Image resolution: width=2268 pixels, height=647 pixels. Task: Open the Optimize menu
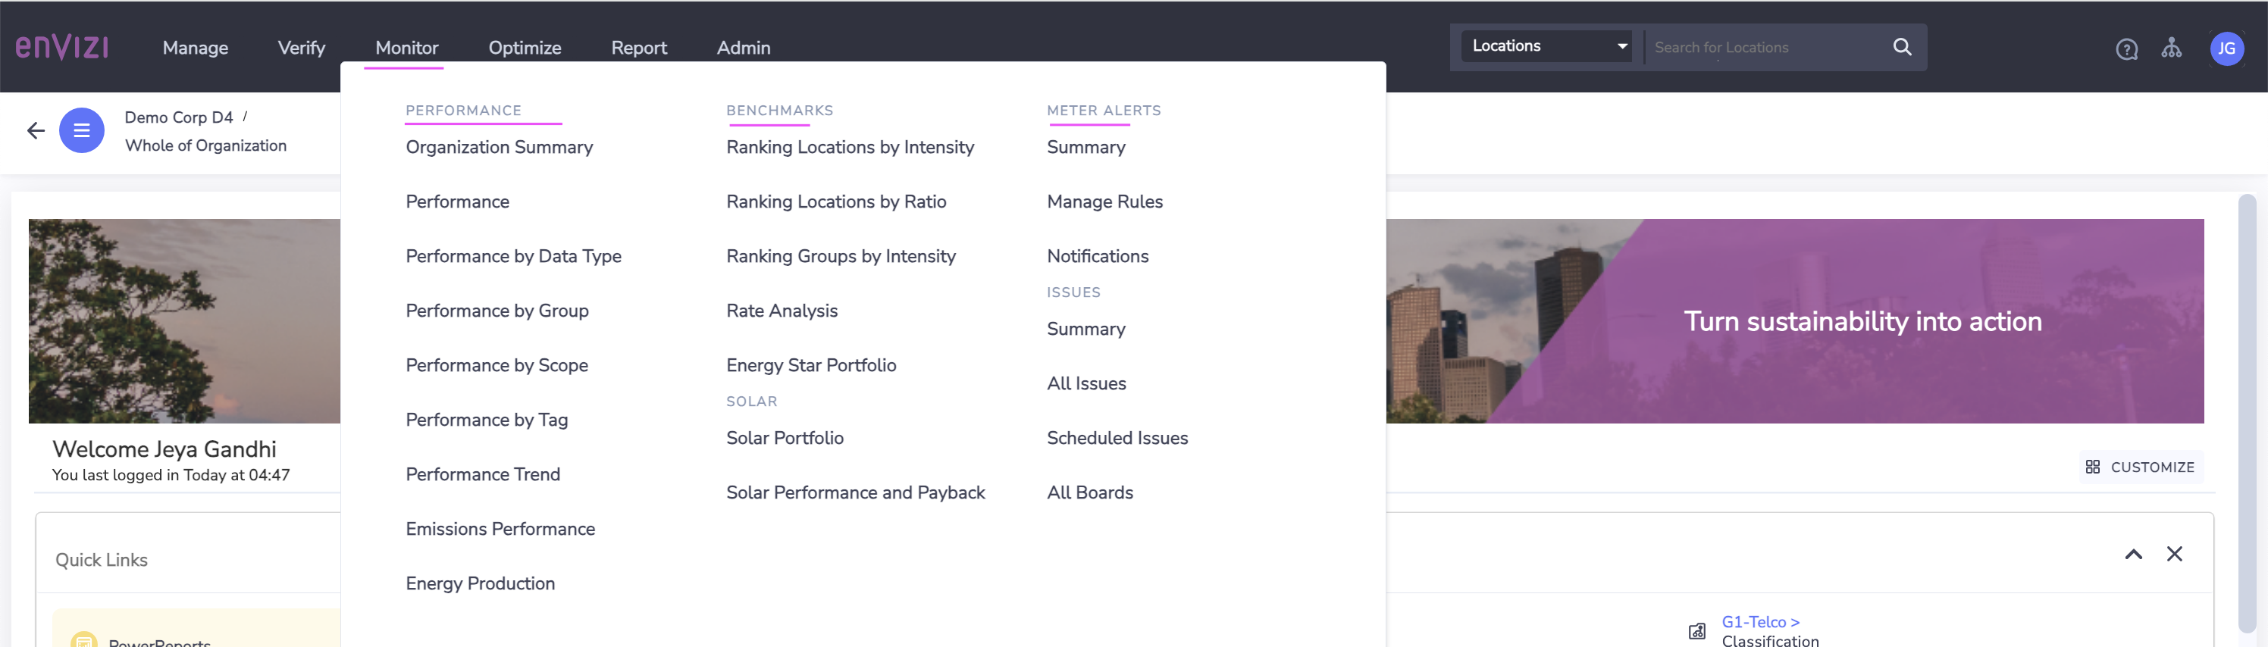pos(525,48)
